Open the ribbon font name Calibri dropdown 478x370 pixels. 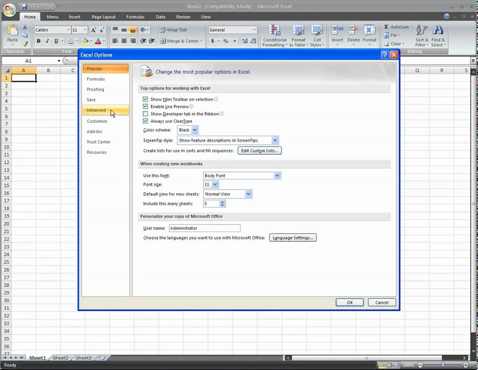68,30
